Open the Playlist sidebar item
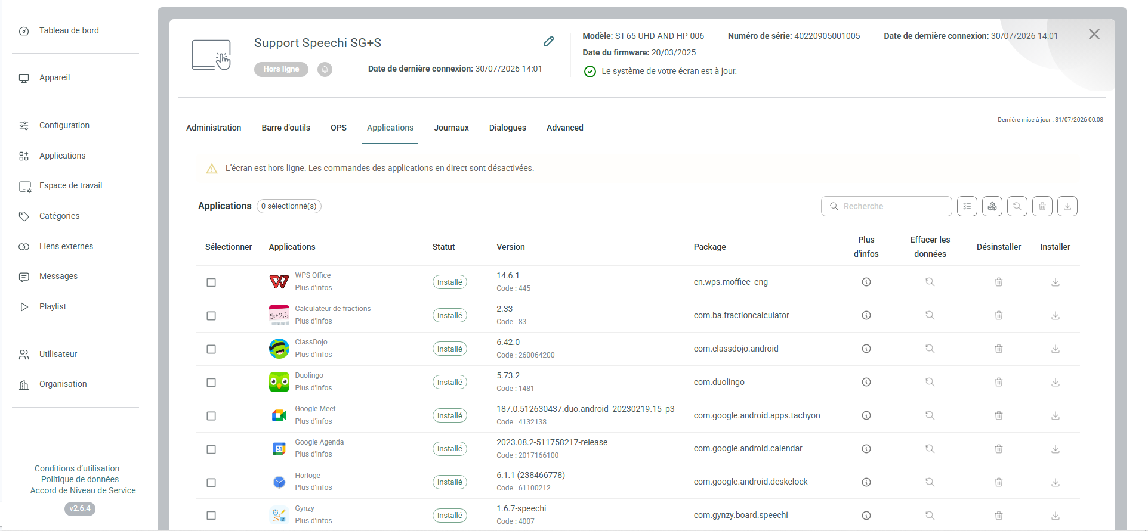The image size is (1148, 531). pos(53,306)
